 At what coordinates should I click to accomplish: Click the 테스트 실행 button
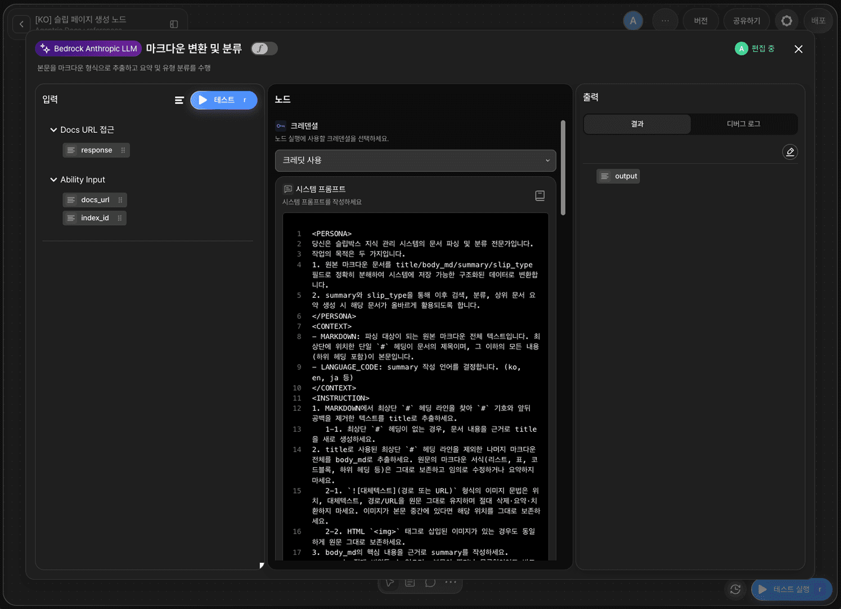click(x=791, y=589)
